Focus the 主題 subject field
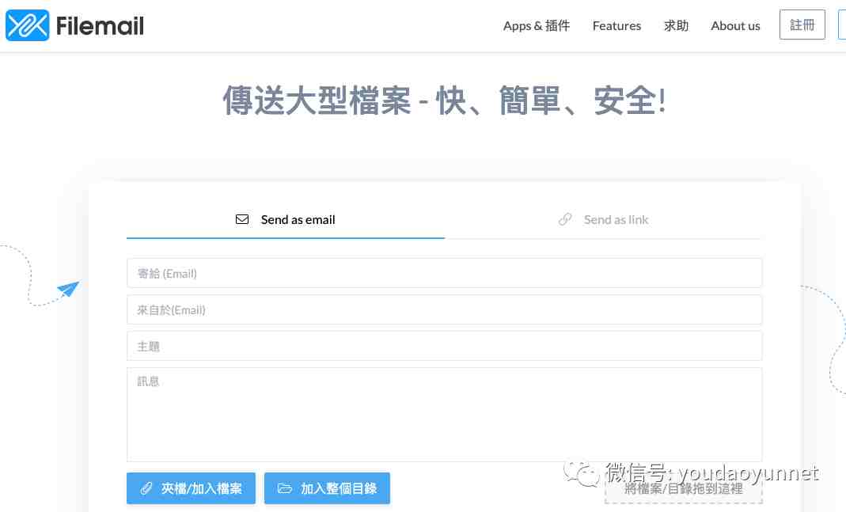 point(445,346)
